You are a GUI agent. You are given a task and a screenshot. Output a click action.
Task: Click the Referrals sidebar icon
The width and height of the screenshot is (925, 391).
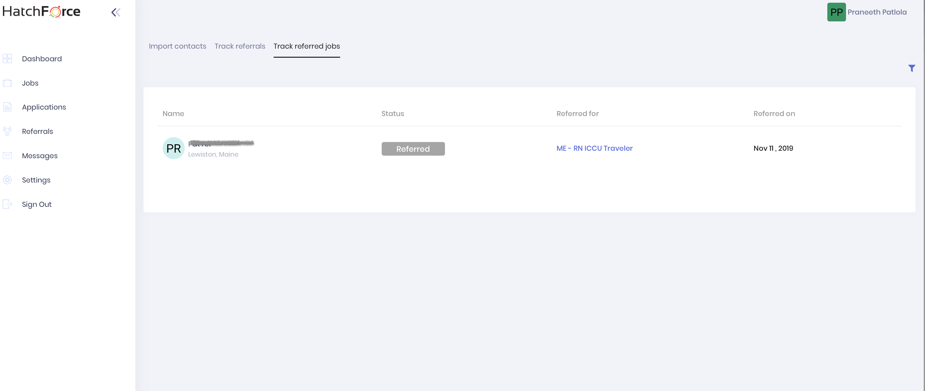7,131
